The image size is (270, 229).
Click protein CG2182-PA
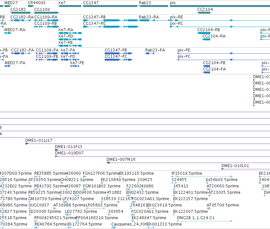point(21,53)
